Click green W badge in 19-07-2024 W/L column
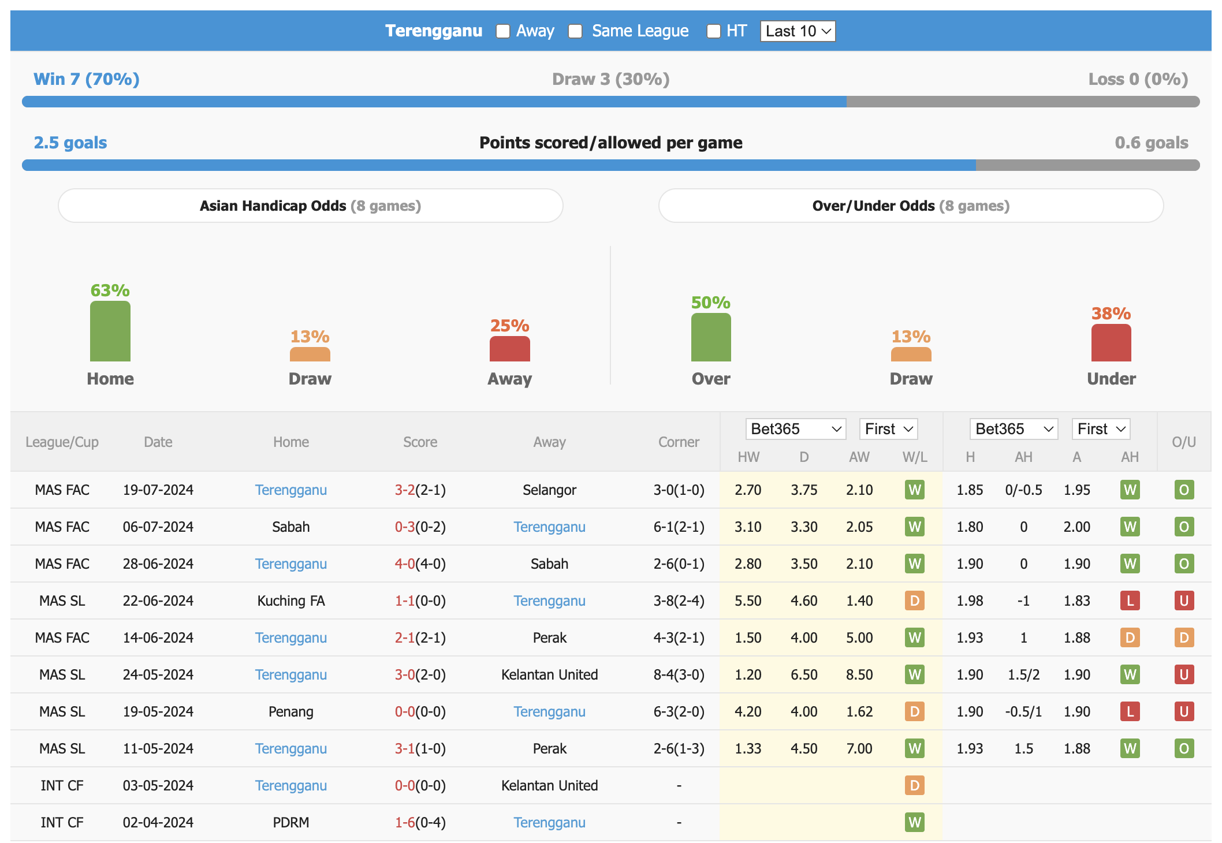The height and width of the screenshot is (843, 1222). point(915,490)
